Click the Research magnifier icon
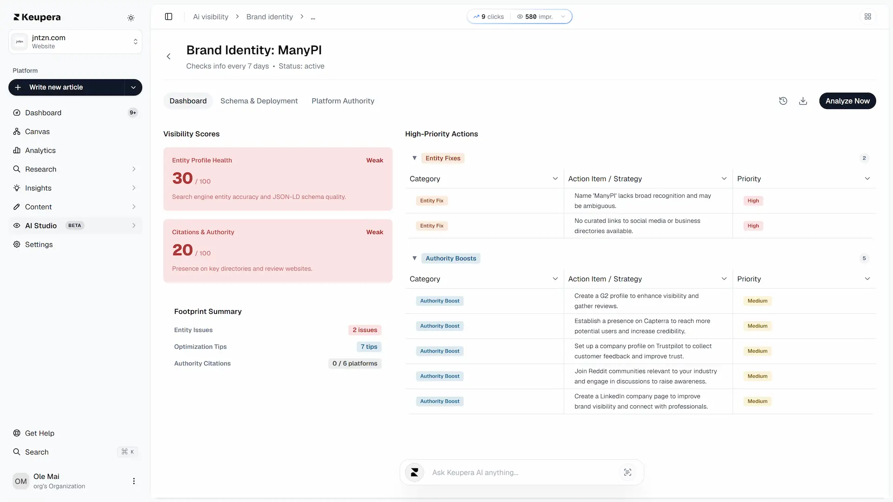This screenshot has height=502, width=893. 17,169
